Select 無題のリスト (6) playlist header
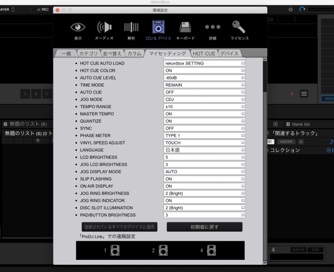Image resolution: width=334 pixels, height=272 pixels. 28,124
